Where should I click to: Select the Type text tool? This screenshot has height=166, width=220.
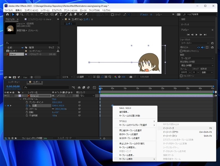[x=61, y=14]
